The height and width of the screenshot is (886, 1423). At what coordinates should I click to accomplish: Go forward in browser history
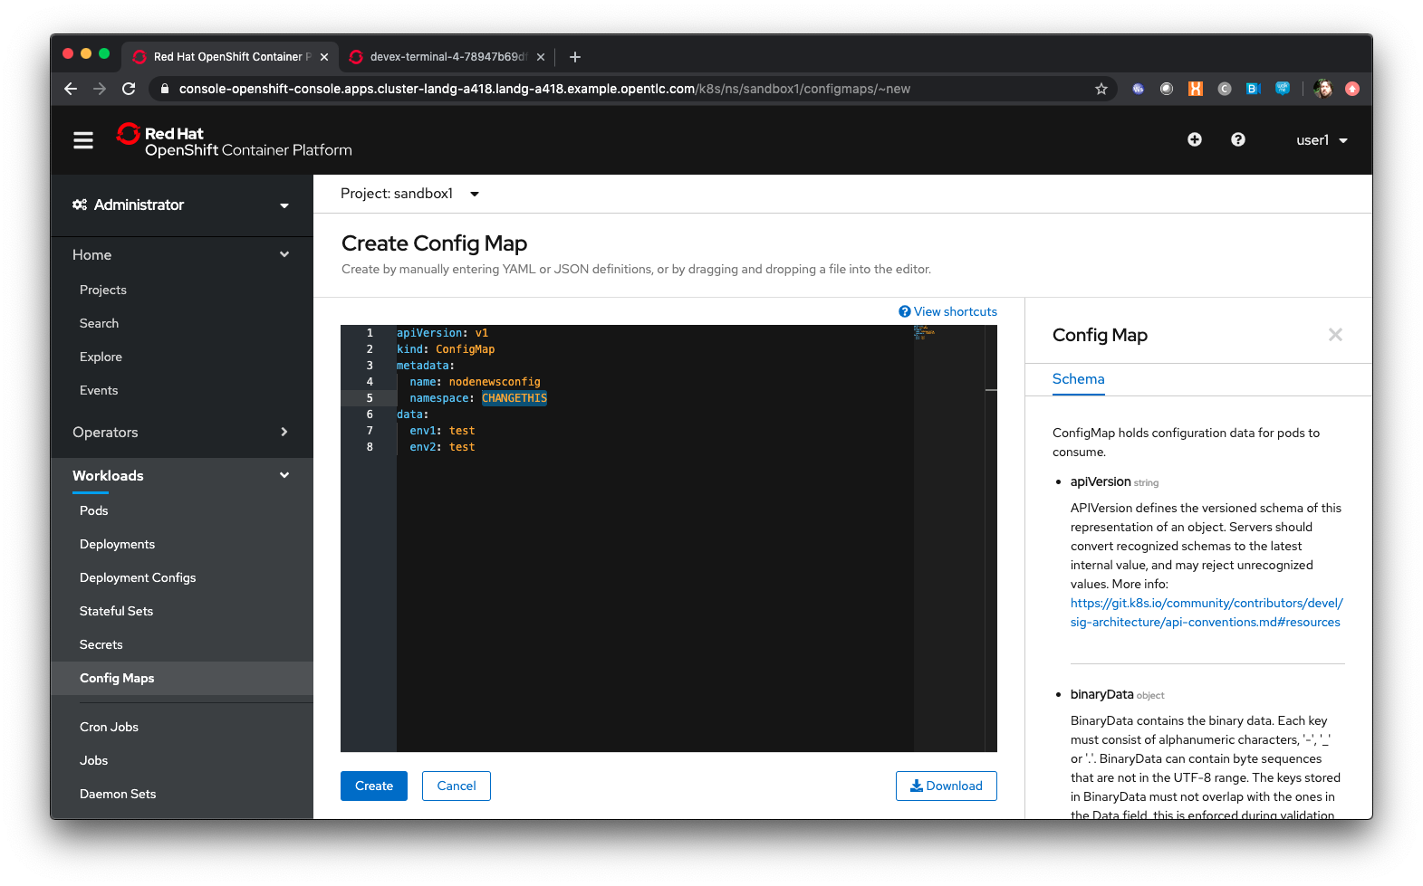coord(100,89)
